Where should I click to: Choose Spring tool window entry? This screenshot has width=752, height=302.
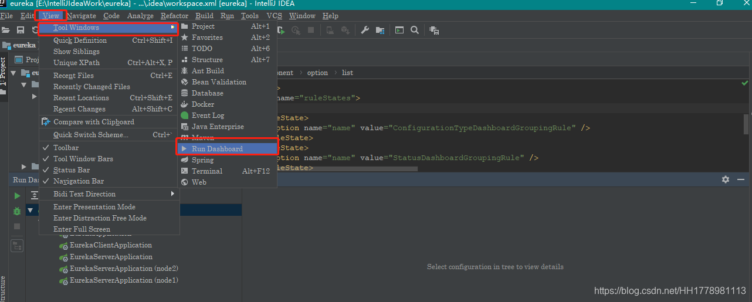227,160
